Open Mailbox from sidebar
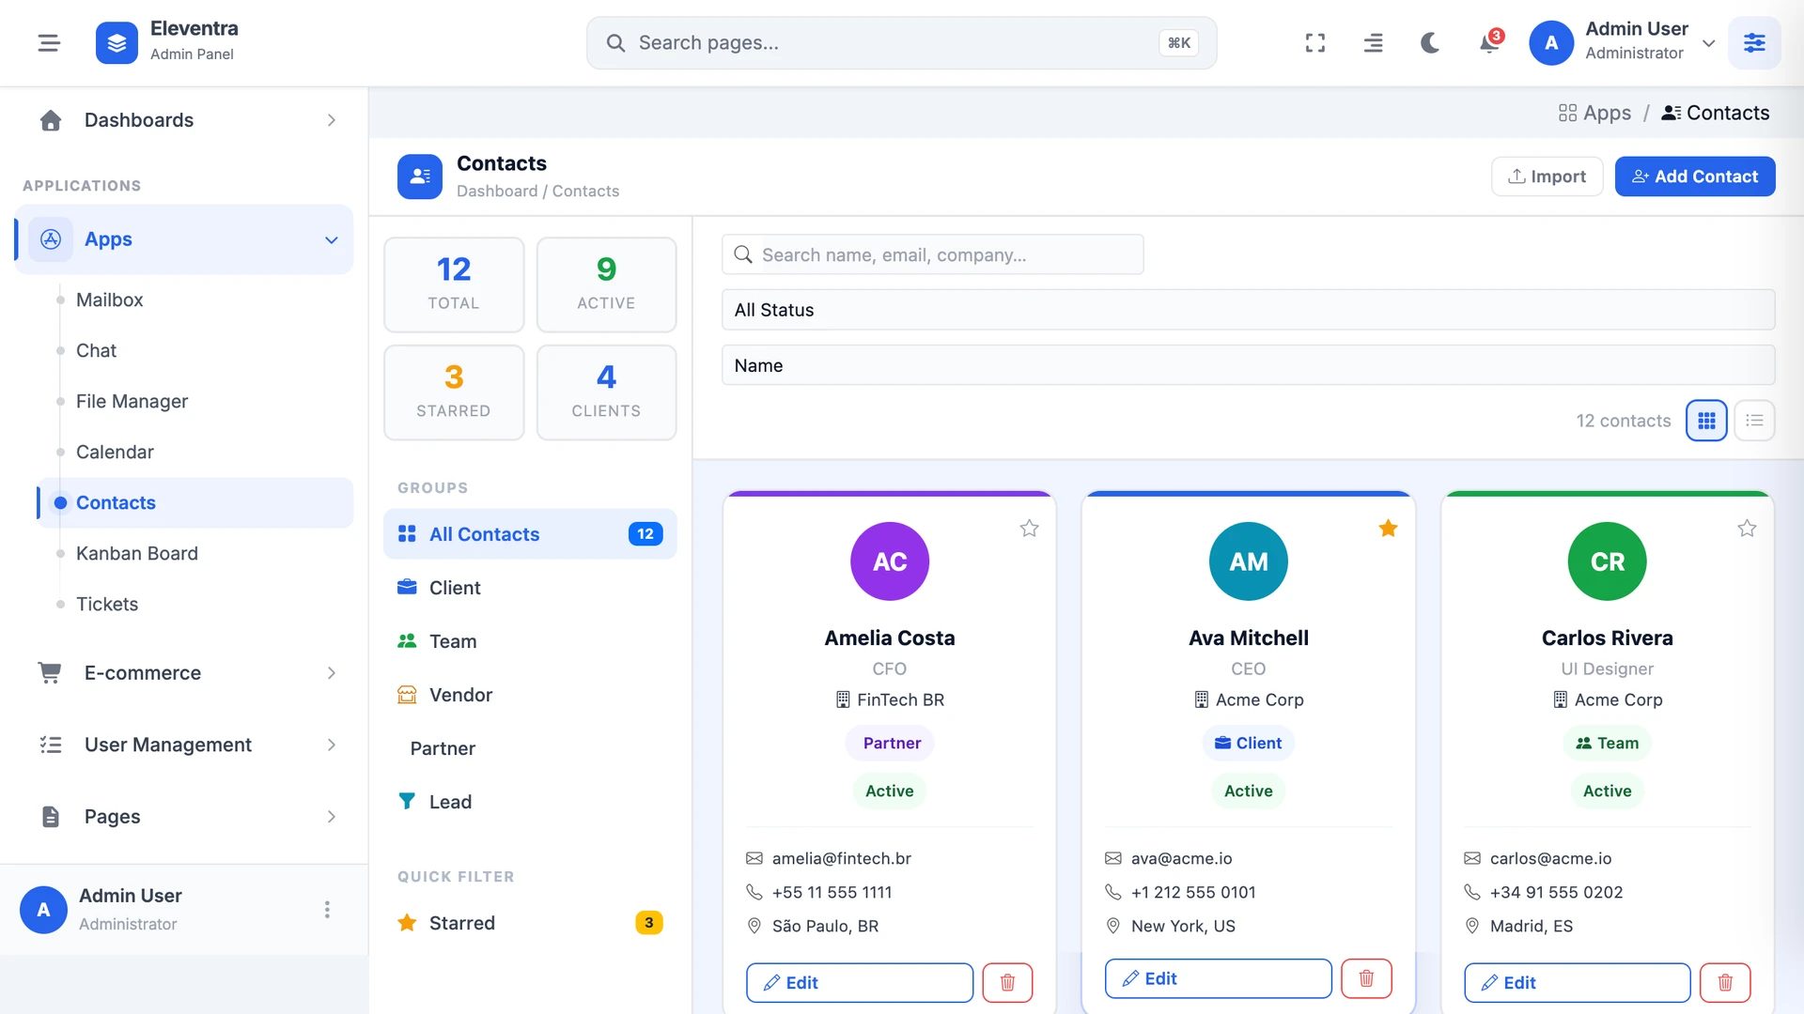Viewport: 1804px width, 1014px height. click(110, 300)
